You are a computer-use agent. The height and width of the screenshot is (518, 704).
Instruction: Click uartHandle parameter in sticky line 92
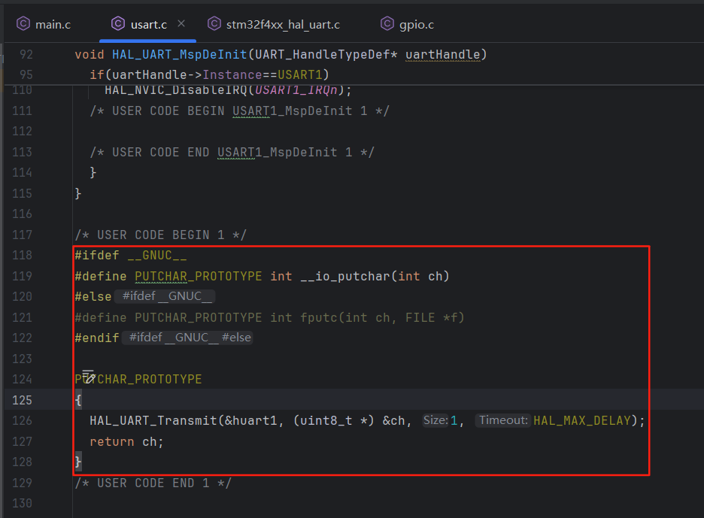[443, 55]
